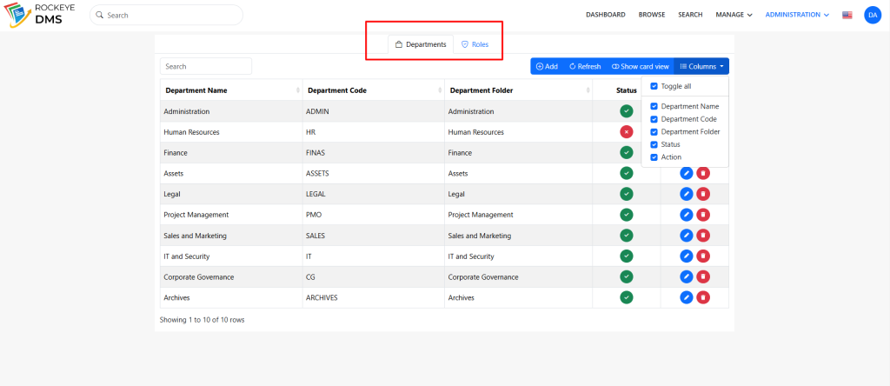Viewport: 890px width, 386px height.
Task: Select the 'PMO' department code cell
Action: pos(374,215)
